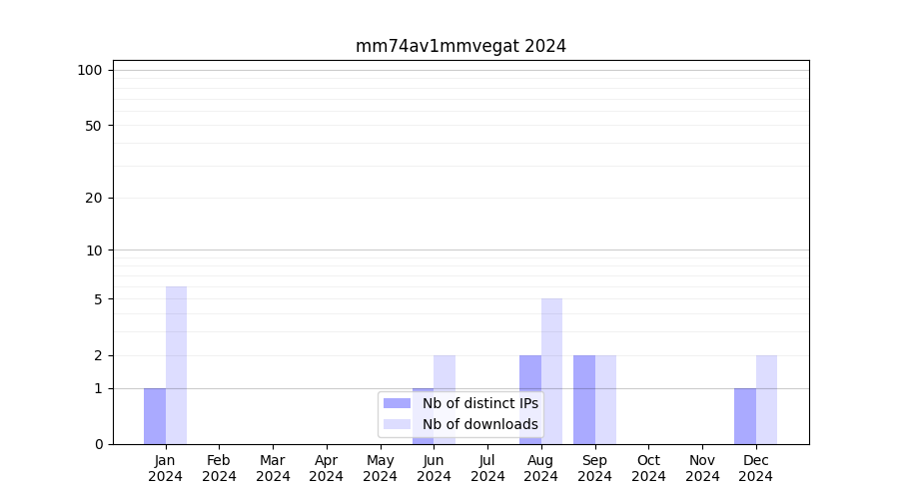Click the September downloads bar
Screen dimensions: 899x499
(605, 399)
